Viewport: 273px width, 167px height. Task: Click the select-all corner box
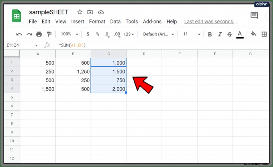coord(12,54)
